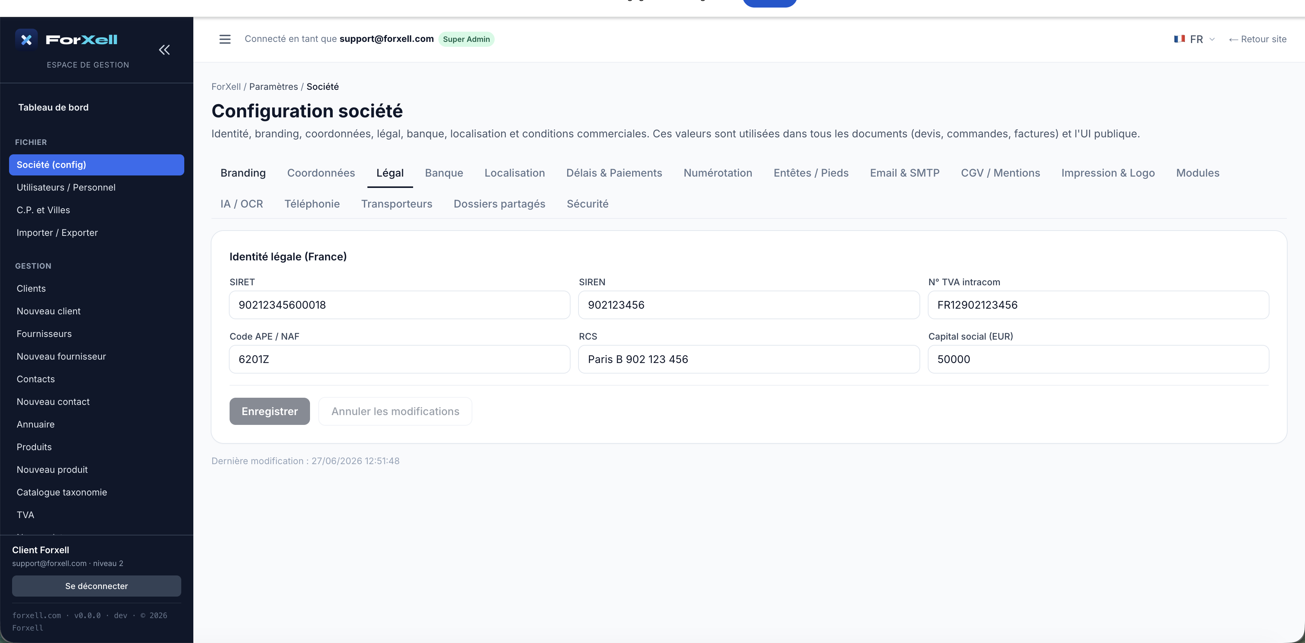
Task: Follow the Retour site link
Action: (1257, 39)
